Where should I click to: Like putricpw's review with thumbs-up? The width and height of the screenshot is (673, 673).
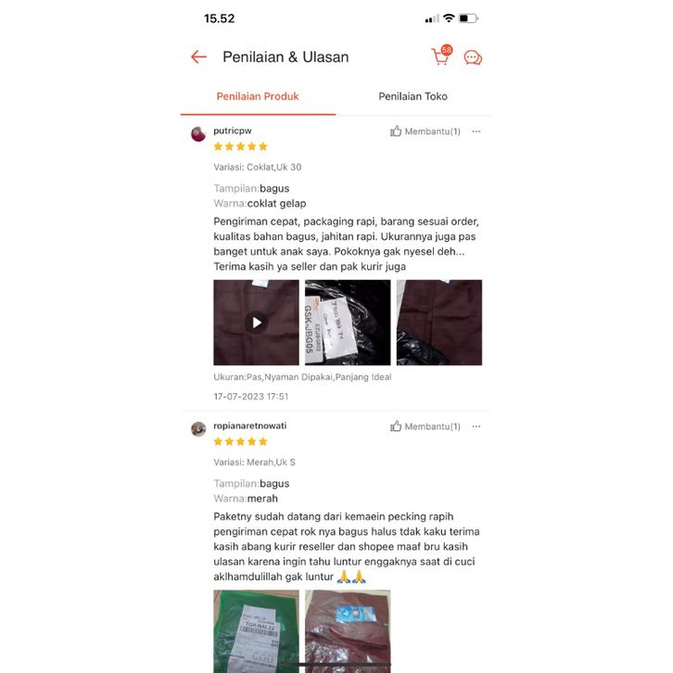tap(425, 132)
